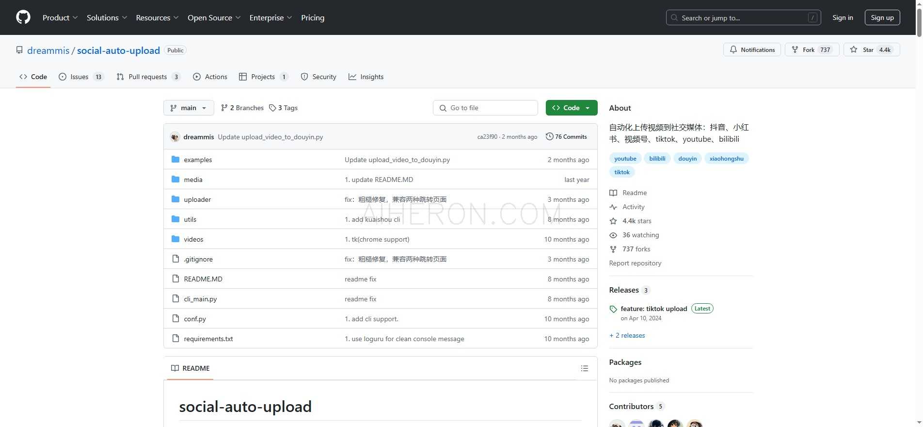This screenshot has height=427, width=923.
Task: Click the dreammis avatar in commit row
Action: [x=175, y=137]
